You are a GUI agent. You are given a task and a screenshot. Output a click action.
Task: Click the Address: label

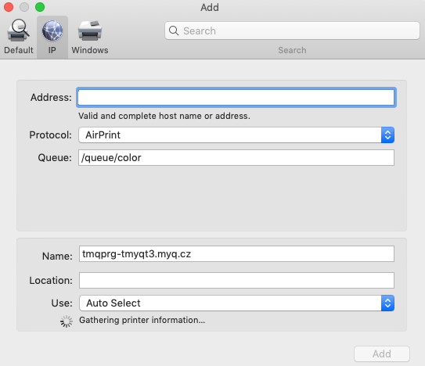tap(51, 98)
